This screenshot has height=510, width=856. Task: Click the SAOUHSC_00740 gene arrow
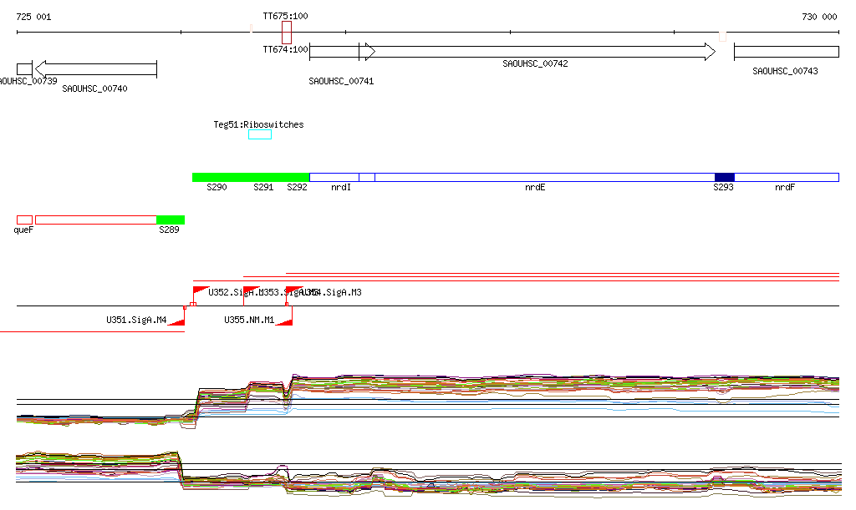tap(95, 68)
